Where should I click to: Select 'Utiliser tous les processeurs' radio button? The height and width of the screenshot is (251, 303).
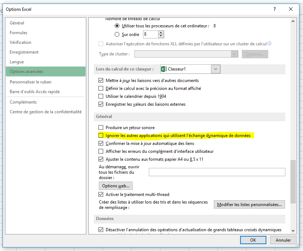click(x=117, y=26)
